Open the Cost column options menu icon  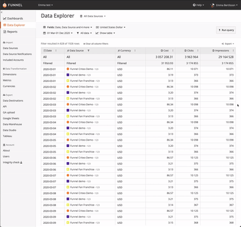click(173, 50)
